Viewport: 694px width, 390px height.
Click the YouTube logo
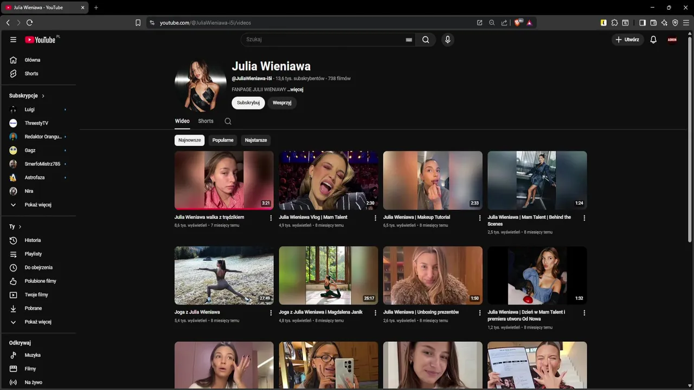point(41,40)
